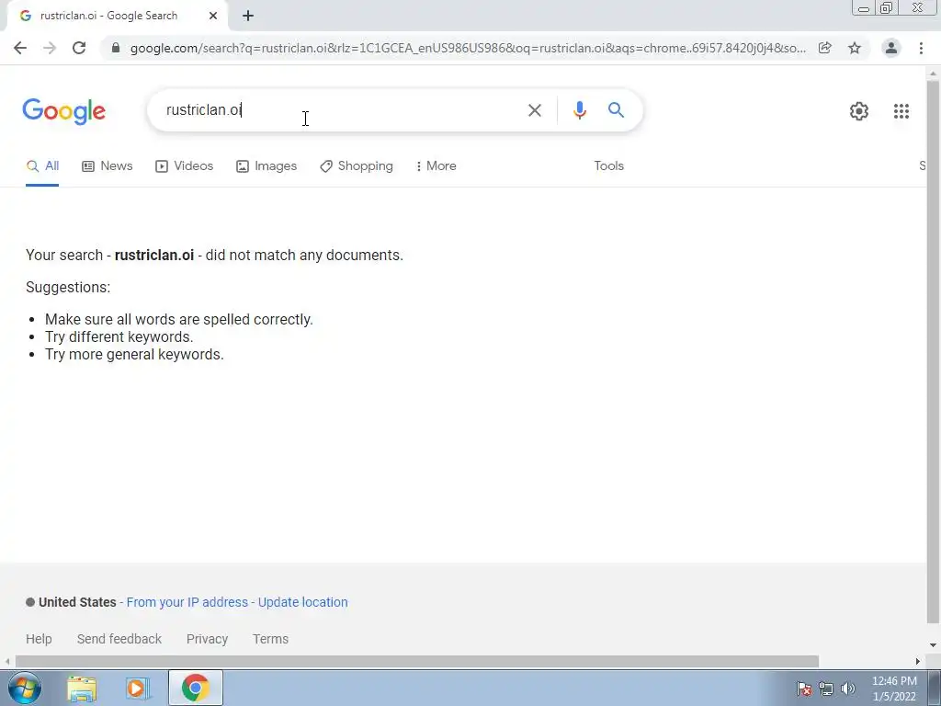
Task: Open Action Center flag in system tray
Action: click(x=804, y=689)
